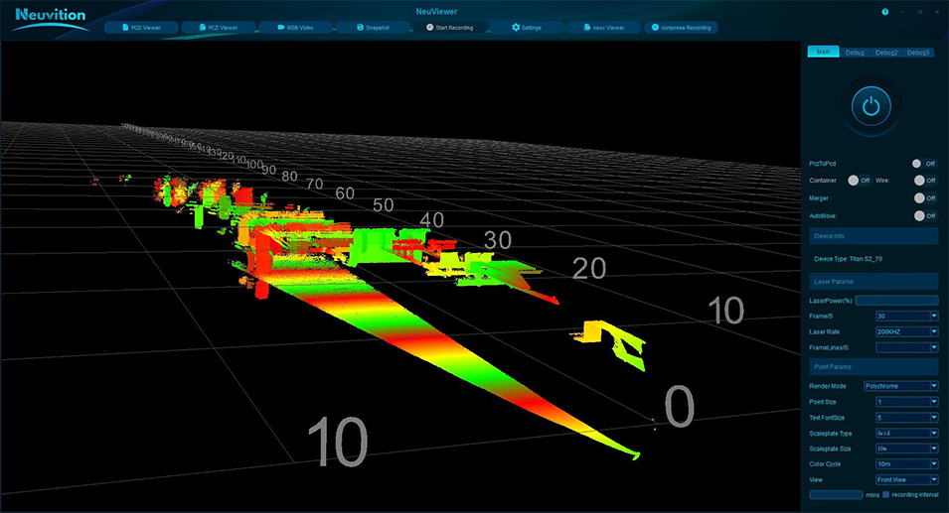
Task: Click the large grid distance label 20
Action: point(589,269)
